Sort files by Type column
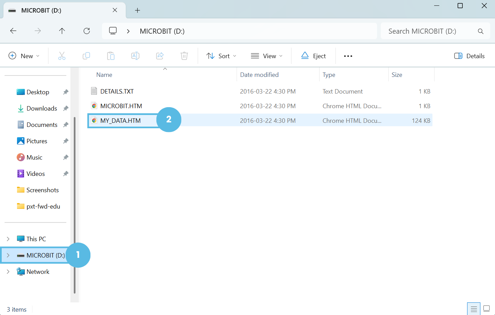The width and height of the screenshot is (495, 315). pos(329,75)
